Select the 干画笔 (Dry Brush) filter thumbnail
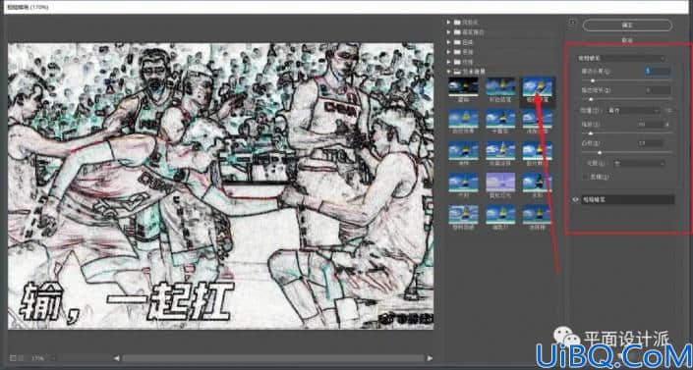This screenshot has width=693, height=370. pyautogui.click(x=500, y=119)
